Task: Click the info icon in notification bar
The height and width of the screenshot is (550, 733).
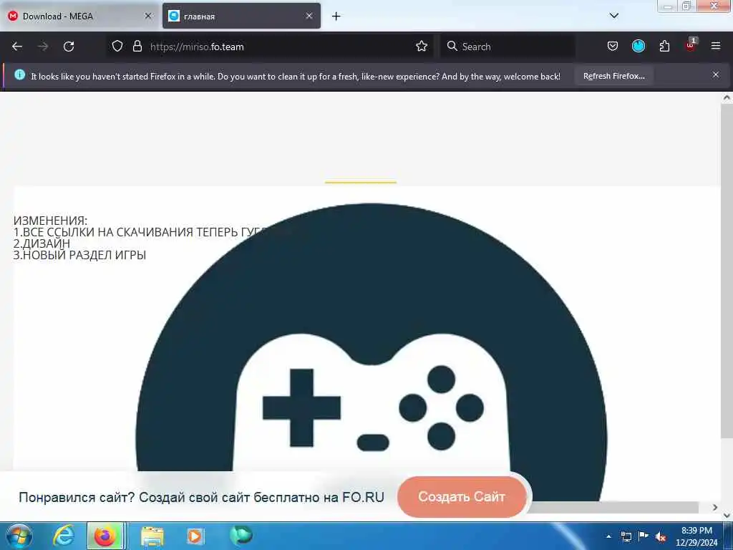Action: point(19,74)
